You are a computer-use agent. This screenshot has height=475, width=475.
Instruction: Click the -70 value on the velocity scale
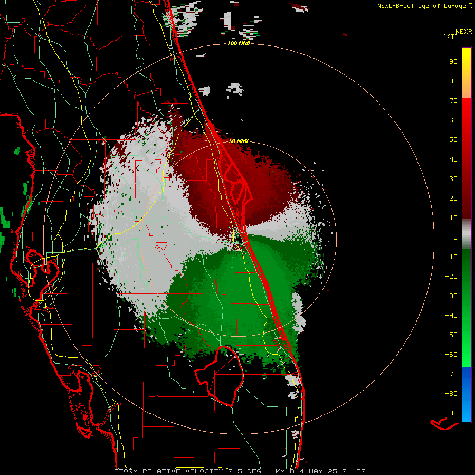(x=451, y=374)
